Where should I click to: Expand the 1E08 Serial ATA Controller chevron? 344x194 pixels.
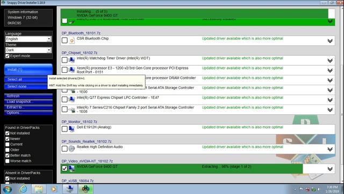click(330, 110)
